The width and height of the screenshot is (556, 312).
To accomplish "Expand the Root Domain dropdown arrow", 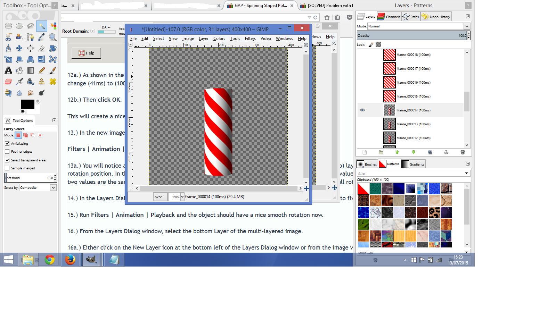I will 93,31.
